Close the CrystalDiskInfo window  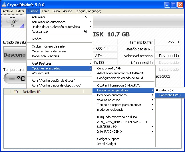180,5
